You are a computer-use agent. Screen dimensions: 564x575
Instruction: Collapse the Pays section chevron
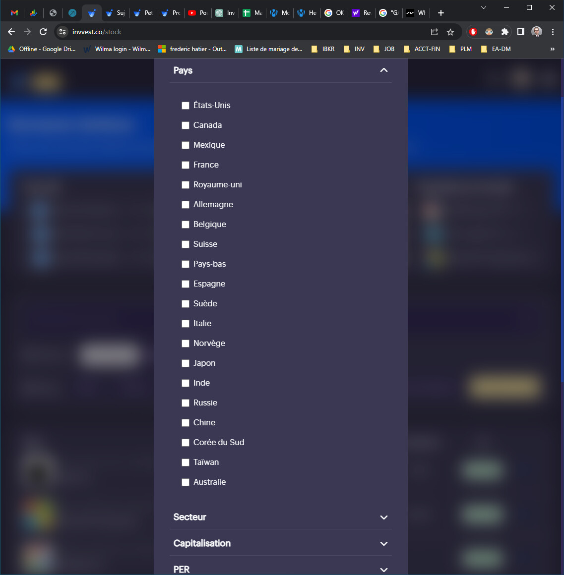pyautogui.click(x=384, y=70)
